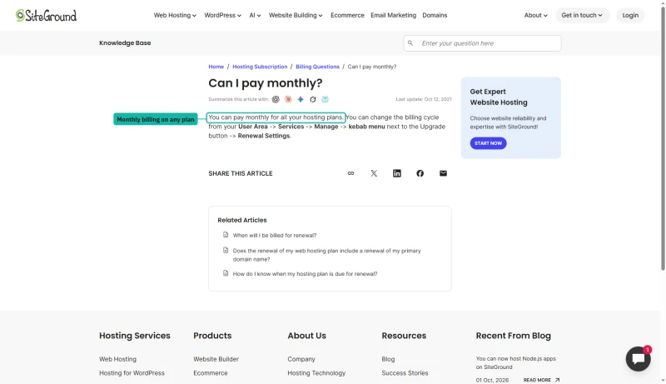Focus the 'Enter your question here' search field
666x384 pixels.
click(x=482, y=43)
